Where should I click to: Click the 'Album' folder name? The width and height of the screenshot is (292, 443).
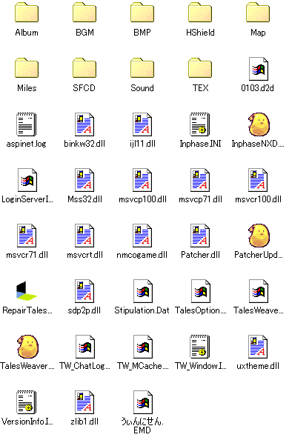27,33
